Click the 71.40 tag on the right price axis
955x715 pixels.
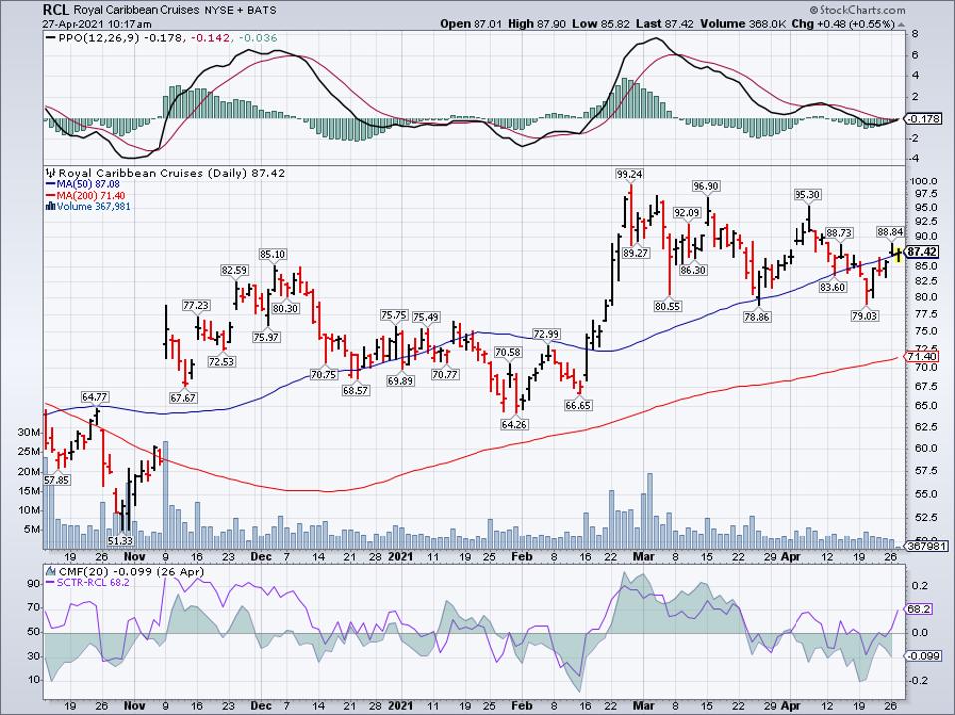tap(921, 357)
